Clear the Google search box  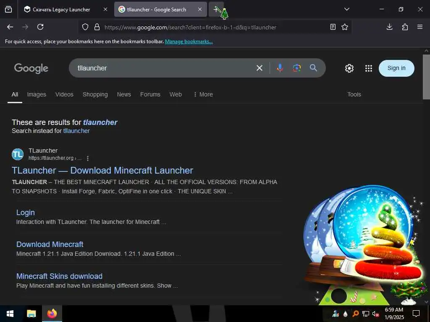point(260,68)
